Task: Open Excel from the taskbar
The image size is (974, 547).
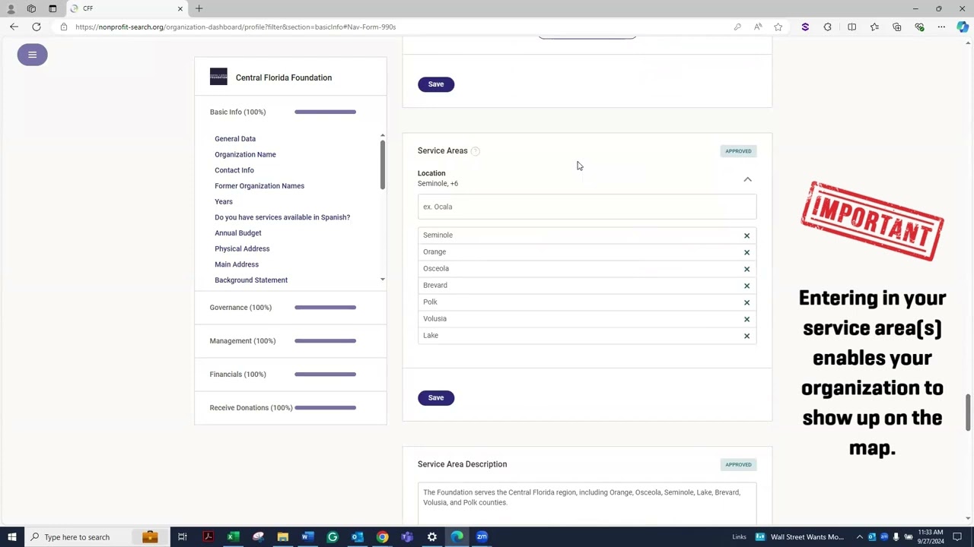Action: tap(233, 537)
